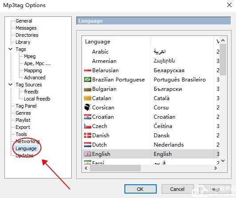236x198 pixels.
Task: Confirm with the OK button
Action: 140,189
